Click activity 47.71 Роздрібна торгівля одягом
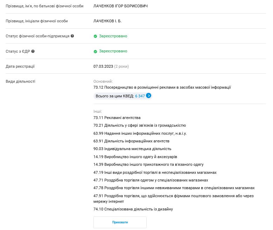 150,180
